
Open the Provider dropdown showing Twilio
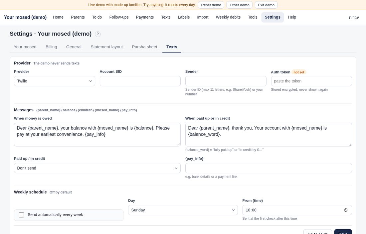(54, 81)
